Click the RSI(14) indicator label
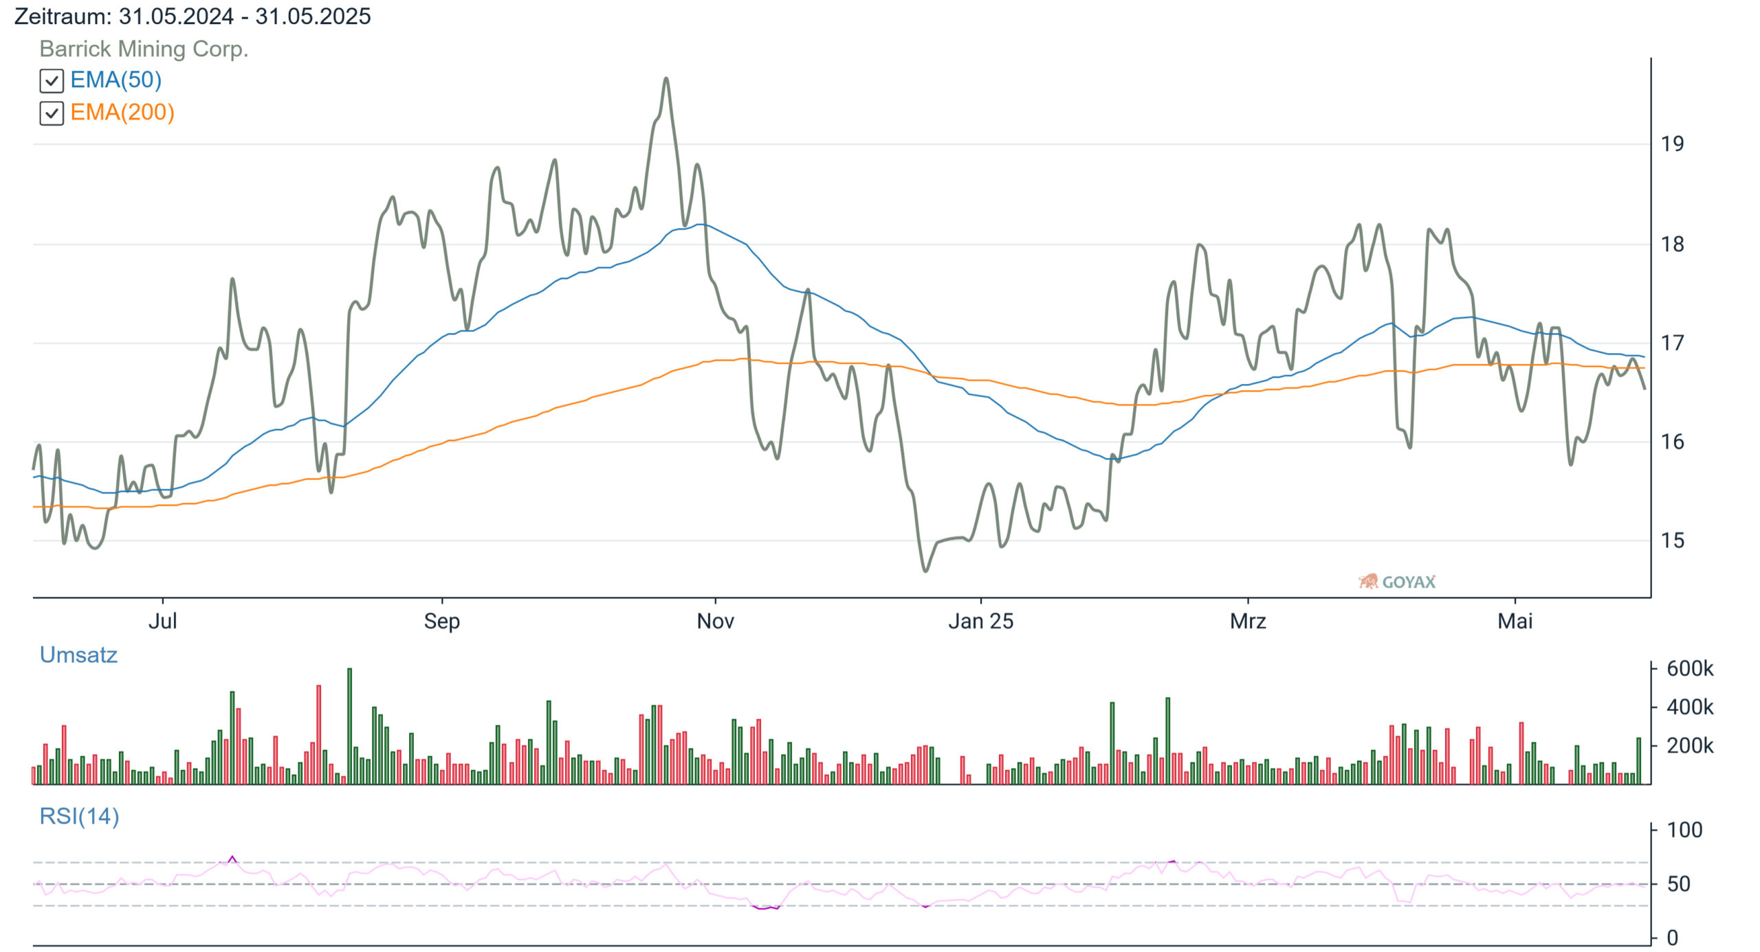1760x952 pixels. point(79,816)
